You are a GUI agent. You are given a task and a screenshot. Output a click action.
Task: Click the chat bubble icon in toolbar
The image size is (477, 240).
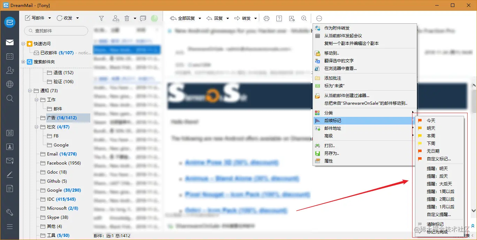point(143,18)
